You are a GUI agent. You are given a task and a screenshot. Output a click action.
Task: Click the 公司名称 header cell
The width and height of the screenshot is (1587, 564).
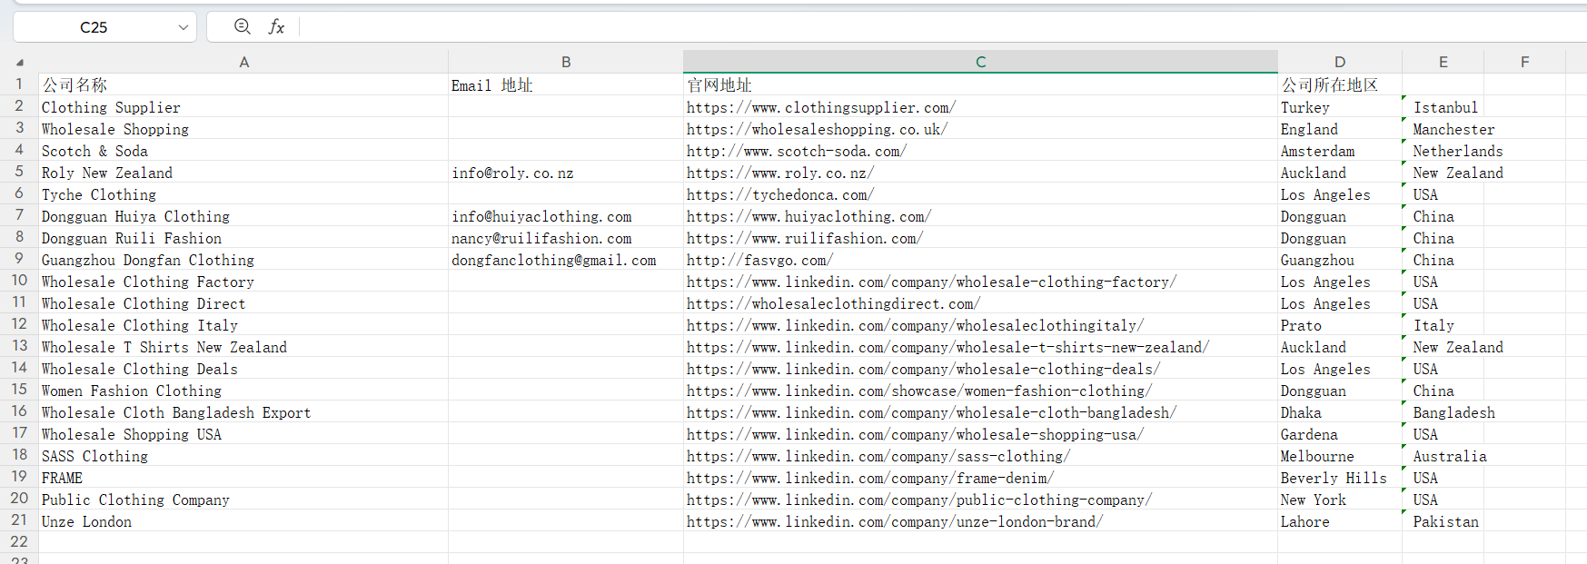(243, 84)
